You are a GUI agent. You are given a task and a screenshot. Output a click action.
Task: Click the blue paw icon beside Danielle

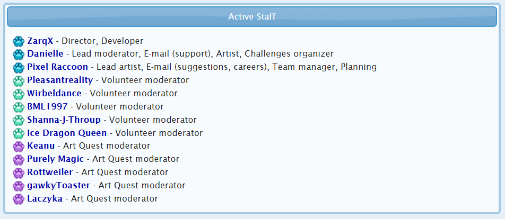pos(19,54)
